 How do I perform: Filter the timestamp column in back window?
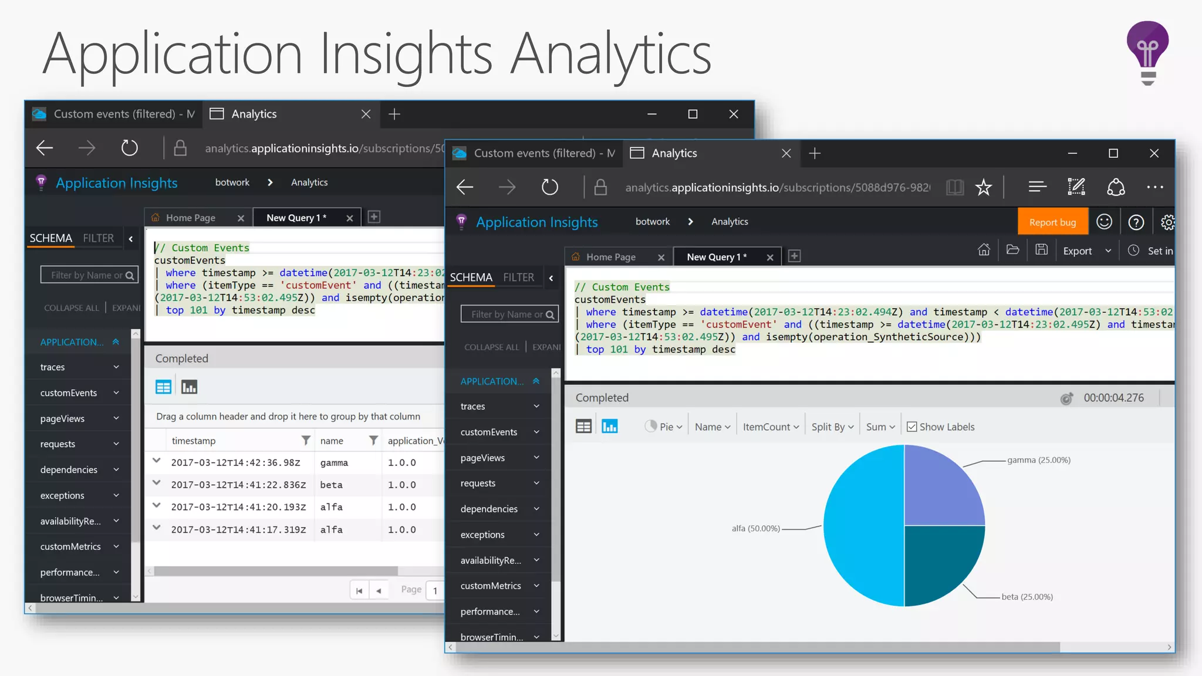point(306,440)
